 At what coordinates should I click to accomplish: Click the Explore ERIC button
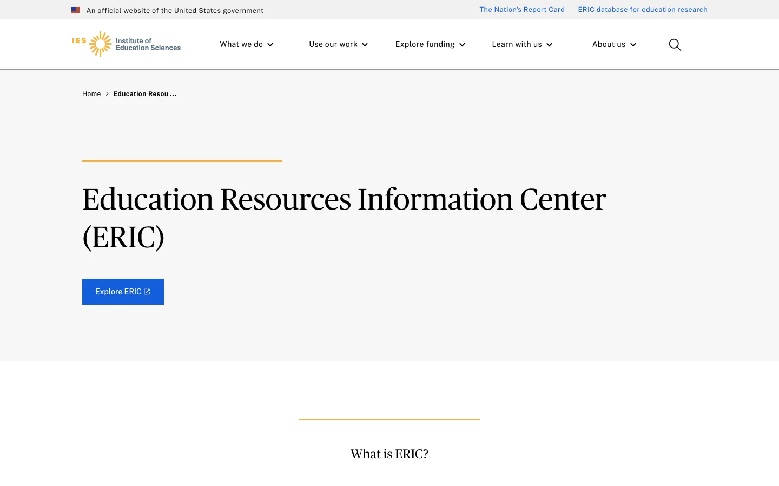(x=123, y=292)
